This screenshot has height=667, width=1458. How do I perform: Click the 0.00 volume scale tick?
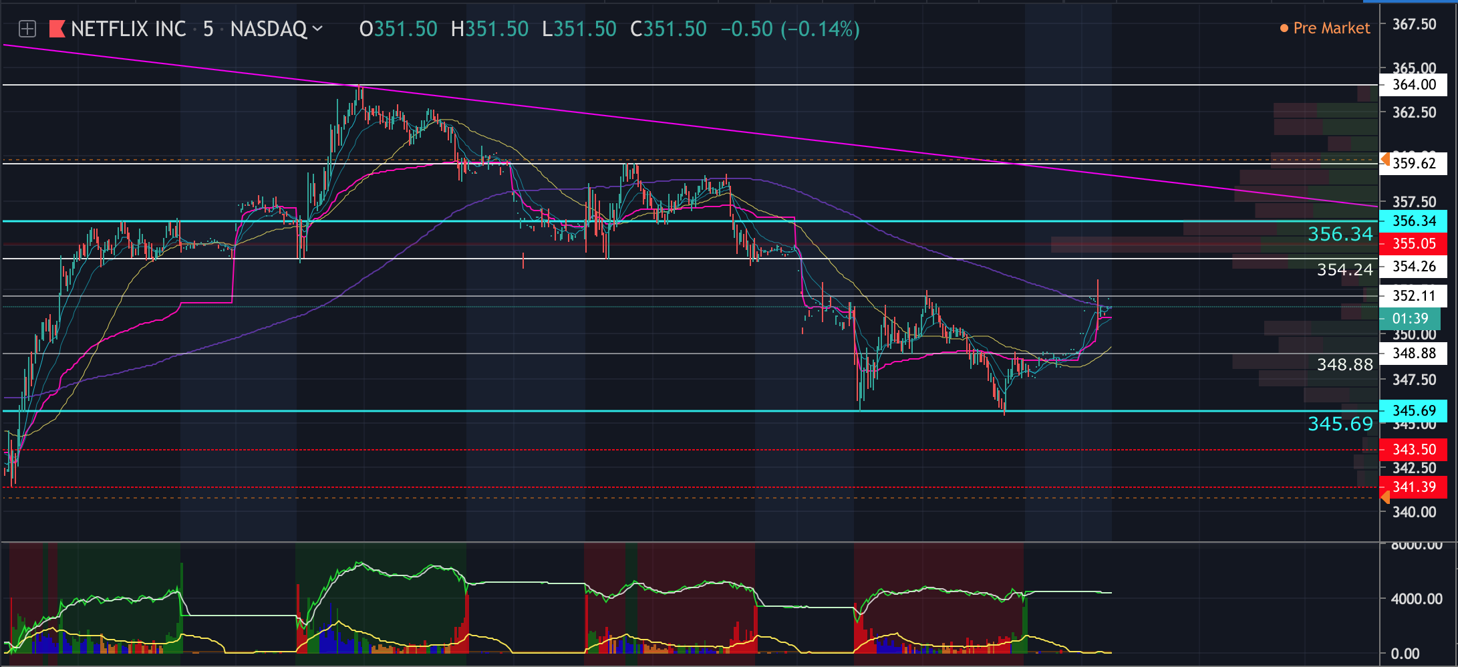point(1405,654)
